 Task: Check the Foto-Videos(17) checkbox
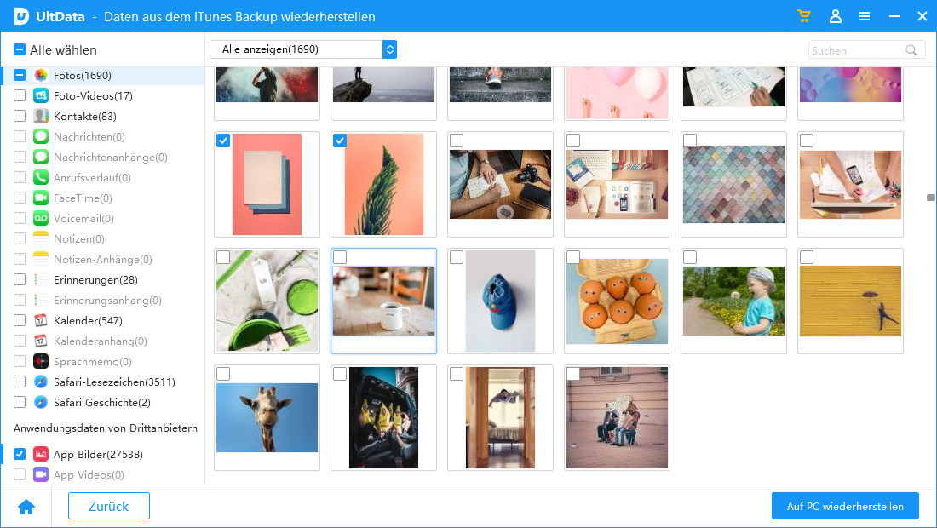(x=20, y=95)
